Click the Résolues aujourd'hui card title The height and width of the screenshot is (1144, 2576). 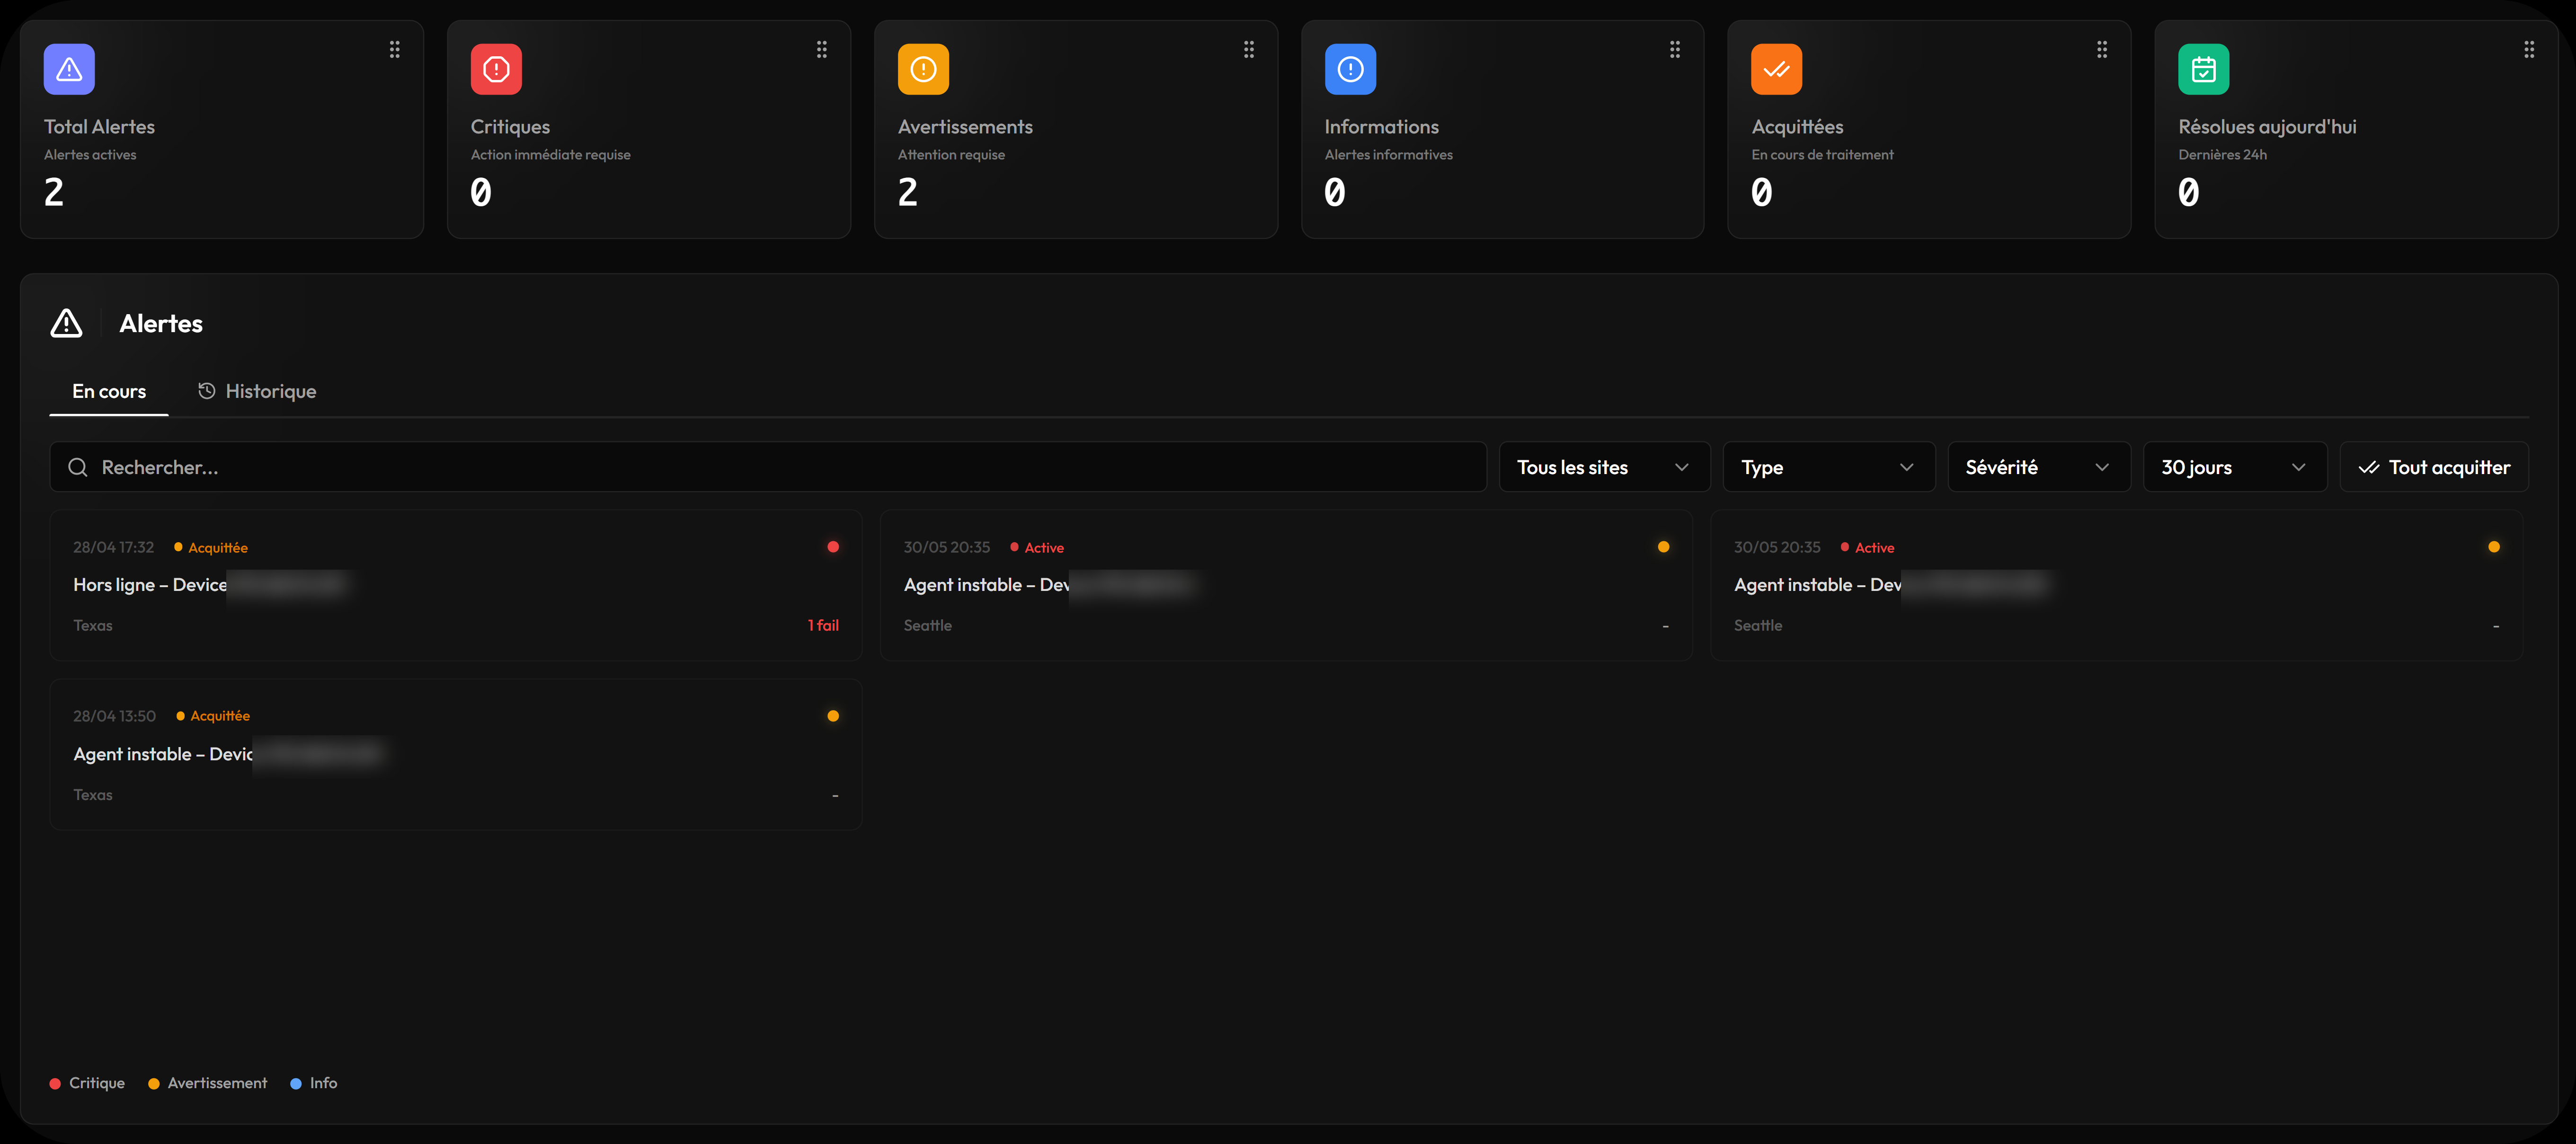(2267, 127)
